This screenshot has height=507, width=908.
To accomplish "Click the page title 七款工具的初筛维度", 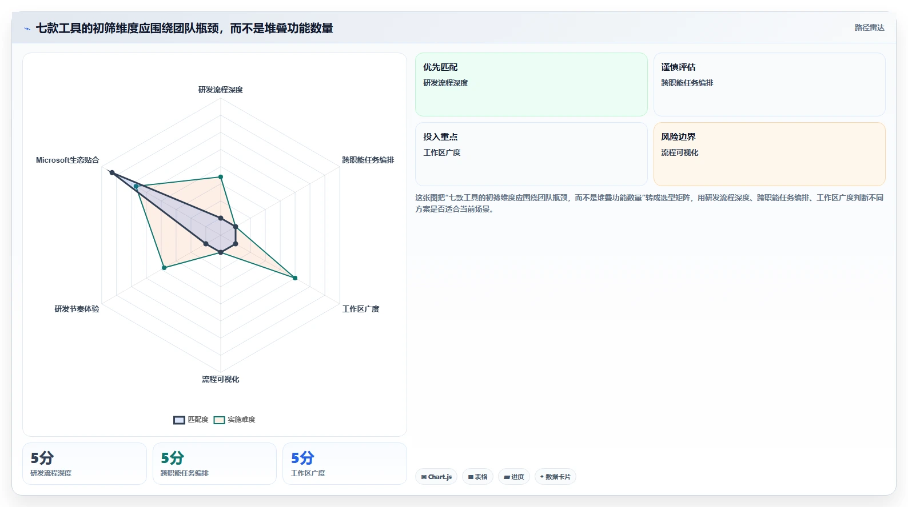I will coord(184,28).
